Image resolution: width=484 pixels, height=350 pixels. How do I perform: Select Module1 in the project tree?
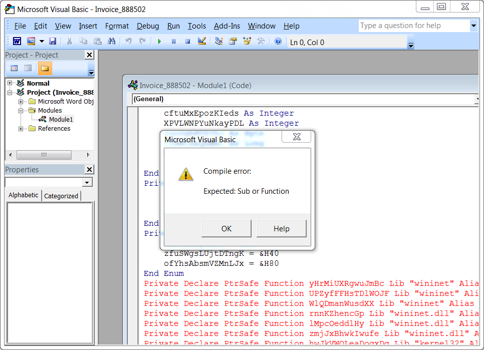[61, 119]
